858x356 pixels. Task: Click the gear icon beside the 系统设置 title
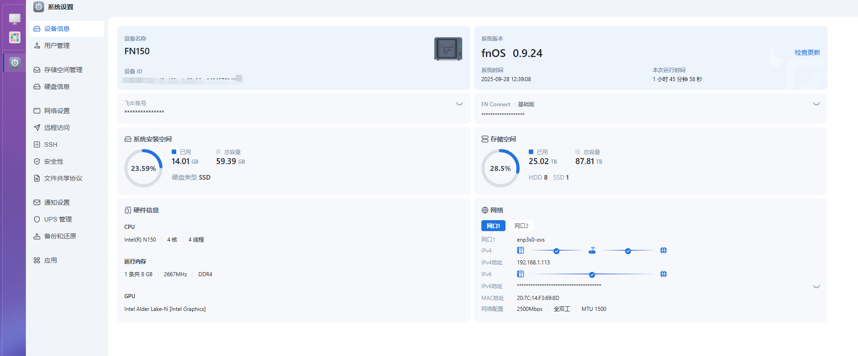(x=39, y=7)
